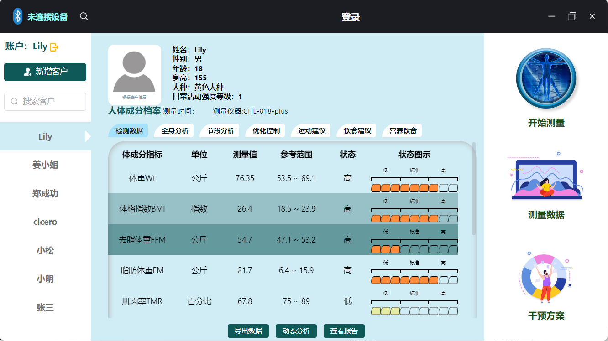
Task: Click the 脂肪体重FM status indicator bar
Action: (x=414, y=280)
